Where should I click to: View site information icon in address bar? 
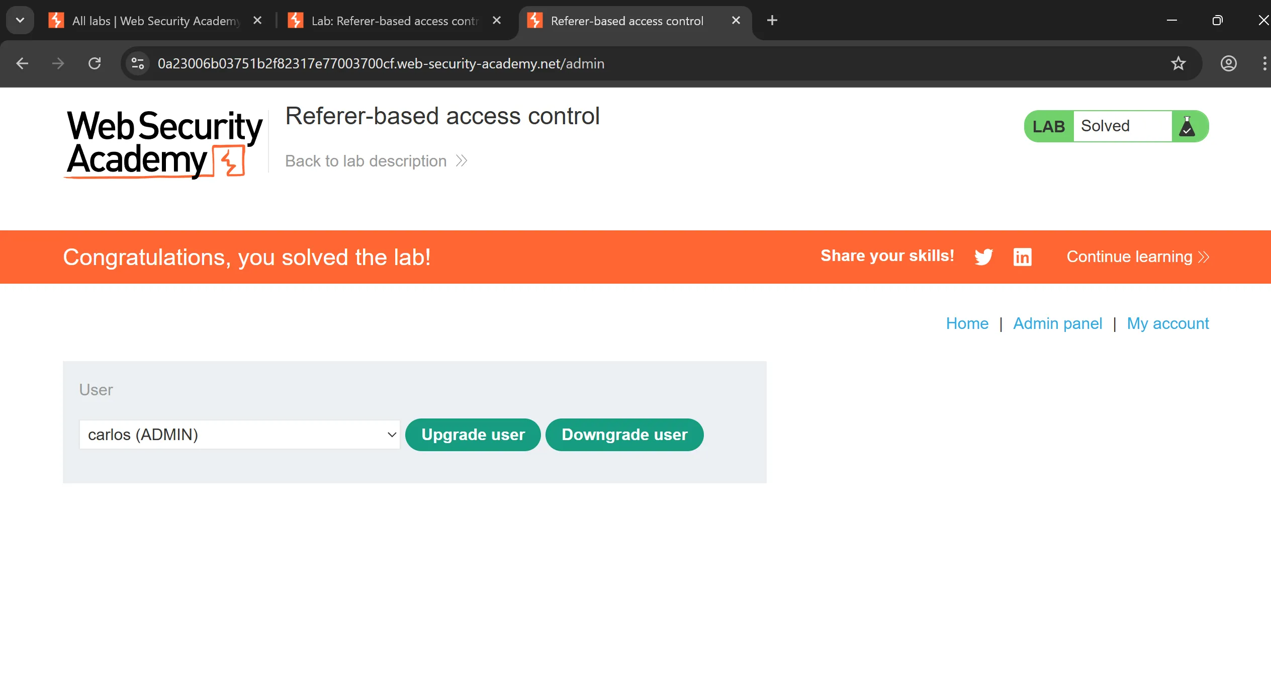pos(137,64)
